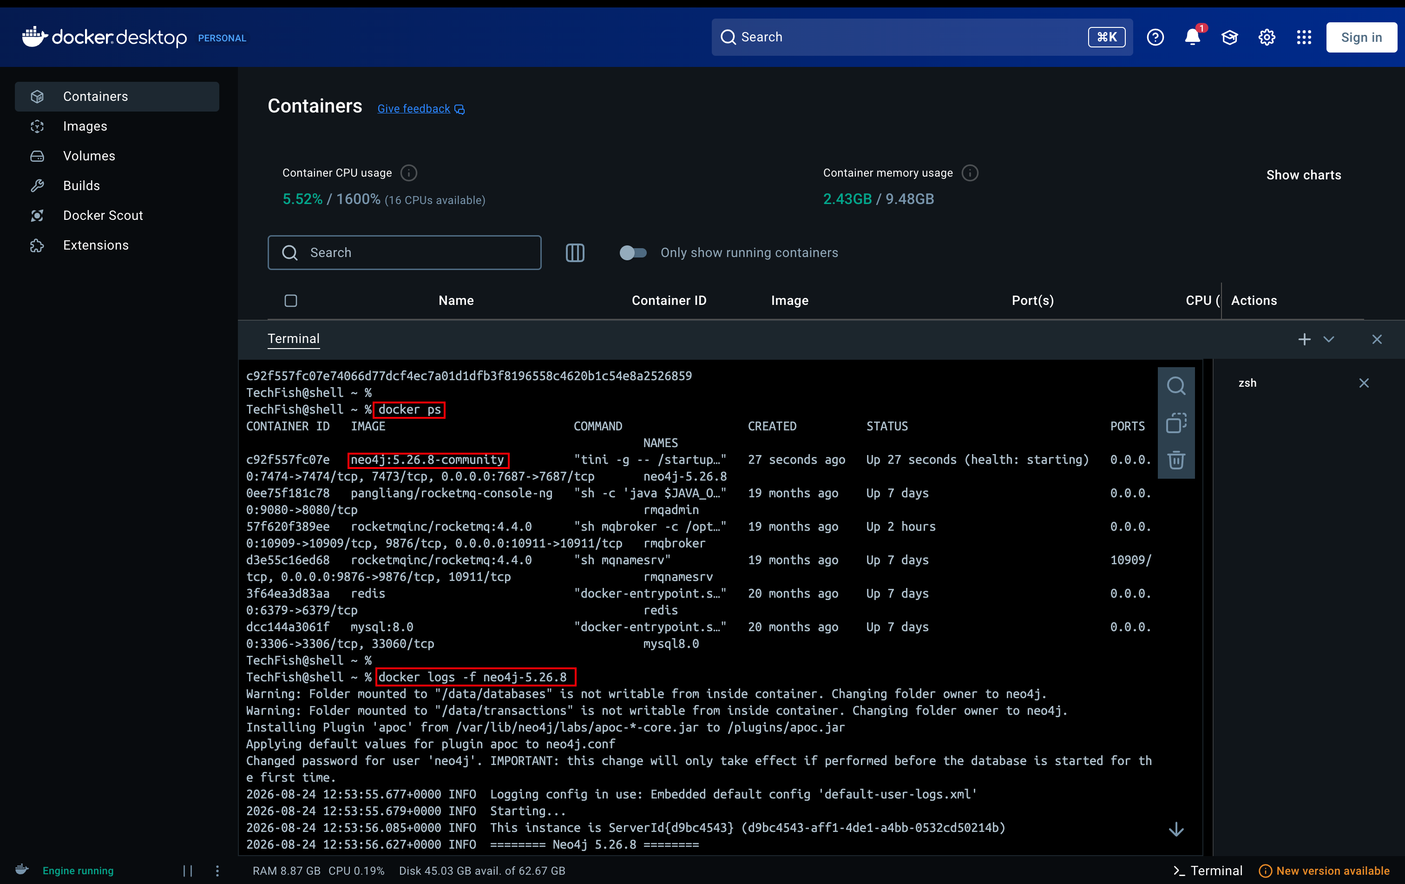1405x884 pixels.
Task: Click the Docker Desktop whale logo
Action: [104, 37]
